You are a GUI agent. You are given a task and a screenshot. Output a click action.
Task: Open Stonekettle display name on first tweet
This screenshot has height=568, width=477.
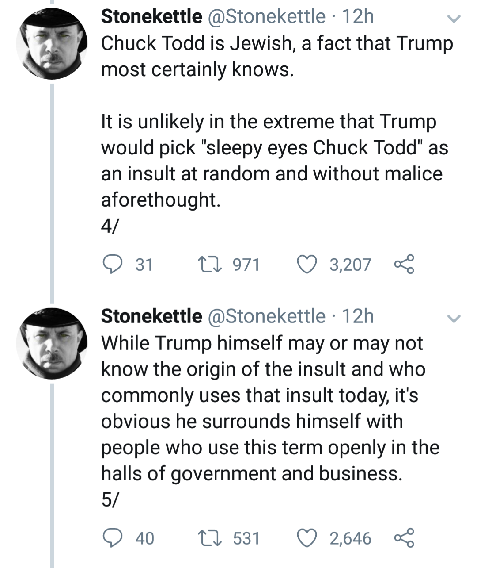click(151, 17)
